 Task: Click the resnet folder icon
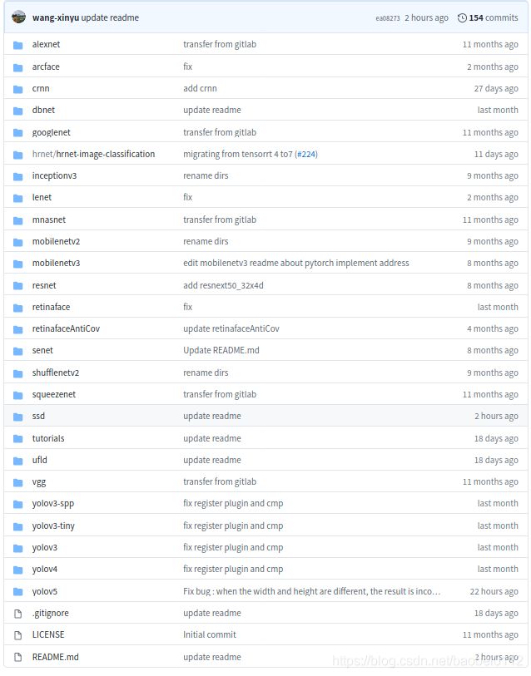(x=17, y=285)
